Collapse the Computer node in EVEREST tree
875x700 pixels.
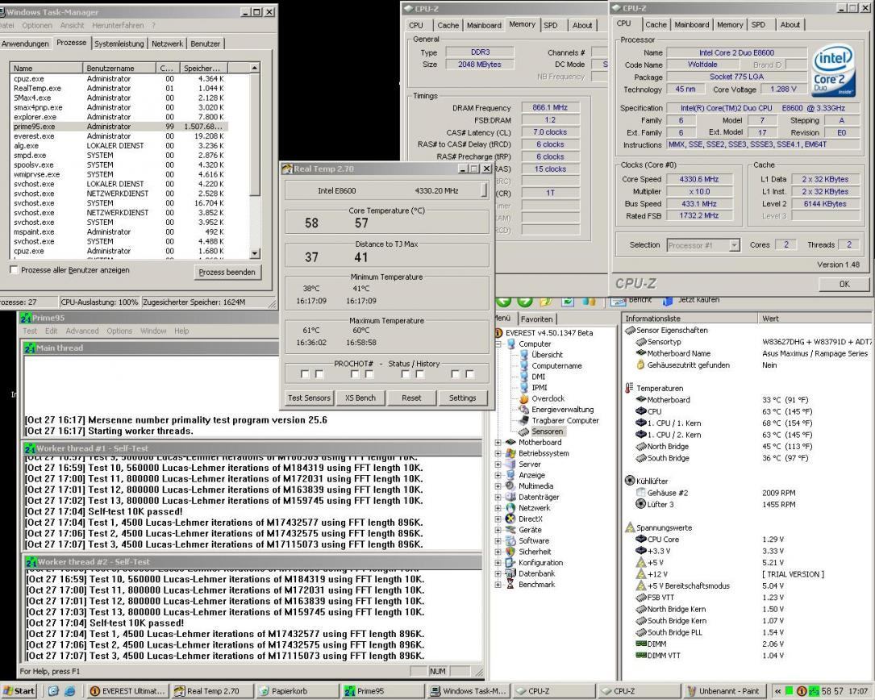(498, 344)
